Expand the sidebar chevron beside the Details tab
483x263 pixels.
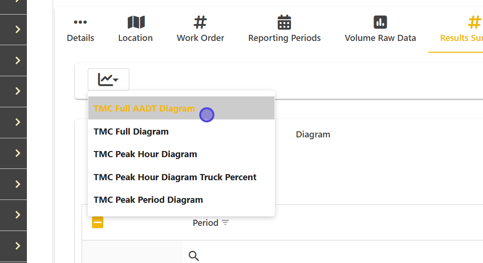click(x=18, y=30)
